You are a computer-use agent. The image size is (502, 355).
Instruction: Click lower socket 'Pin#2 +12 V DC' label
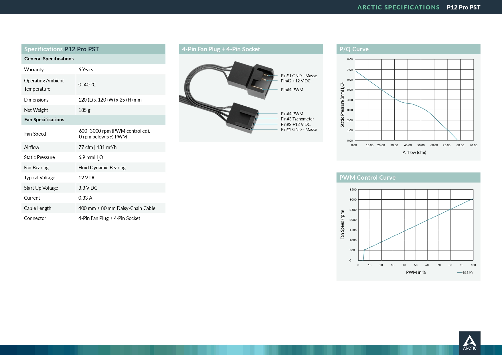[x=295, y=124]
